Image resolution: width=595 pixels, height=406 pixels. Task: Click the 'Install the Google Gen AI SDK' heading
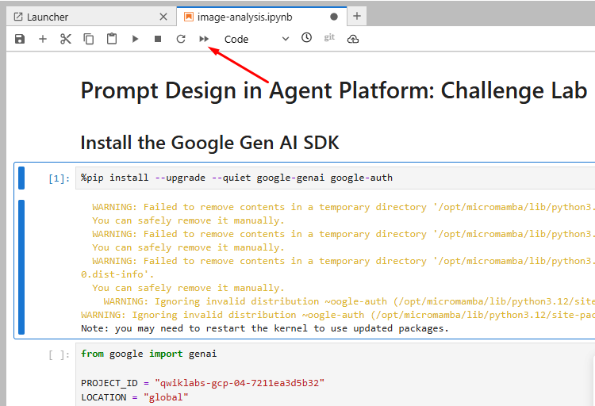click(x=209, y=143)
